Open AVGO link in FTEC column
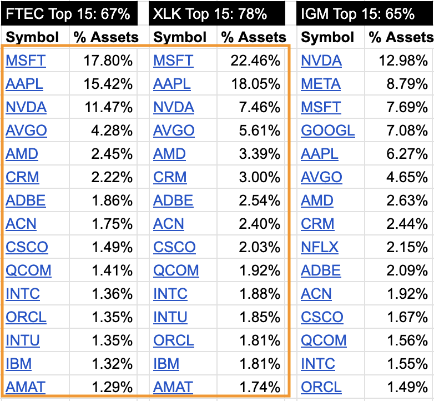The height and width of the screenshot is (401, 434). (26, 130)
